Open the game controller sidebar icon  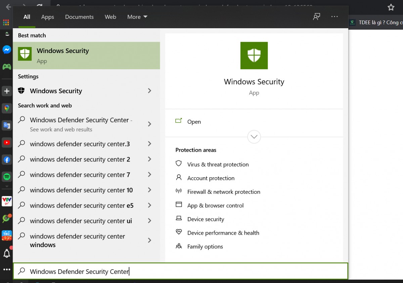pyautogui.click(x=7, y=66)
